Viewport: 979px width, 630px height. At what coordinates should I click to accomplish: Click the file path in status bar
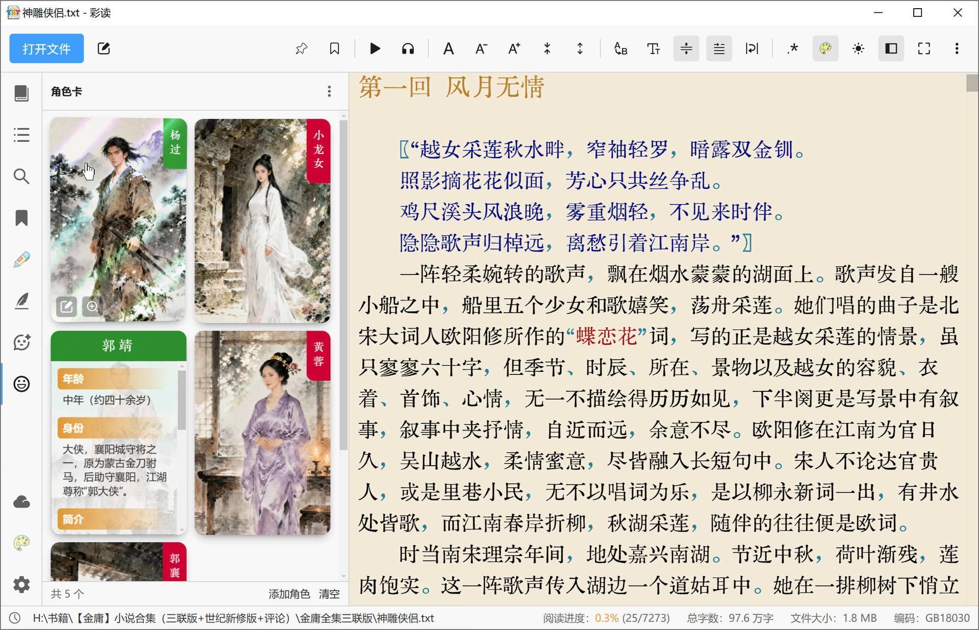click(x=234, y=618)
